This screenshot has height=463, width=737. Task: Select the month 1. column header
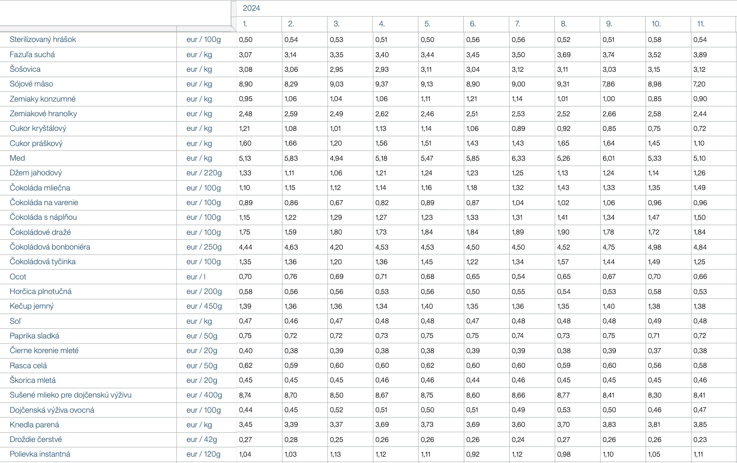(245, 24)
